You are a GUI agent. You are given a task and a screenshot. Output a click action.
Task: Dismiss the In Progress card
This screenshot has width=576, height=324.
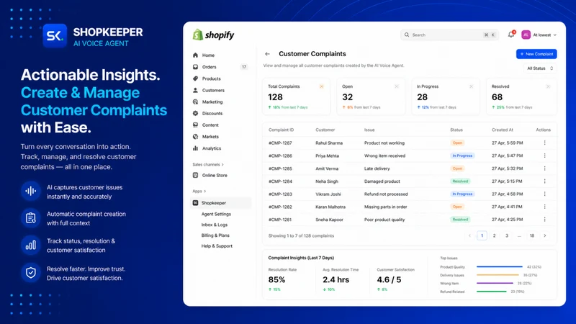click(471, 86)
